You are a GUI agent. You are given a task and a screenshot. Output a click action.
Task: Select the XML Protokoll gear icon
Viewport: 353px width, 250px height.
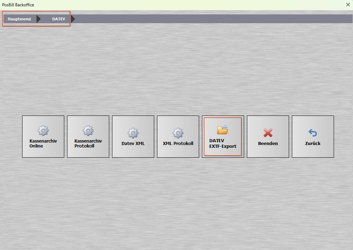tap(178, 133)
